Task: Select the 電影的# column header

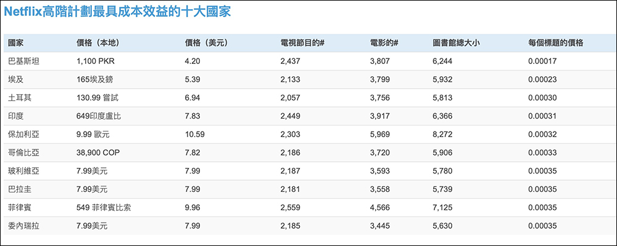Action: click(x=384, y=43)
